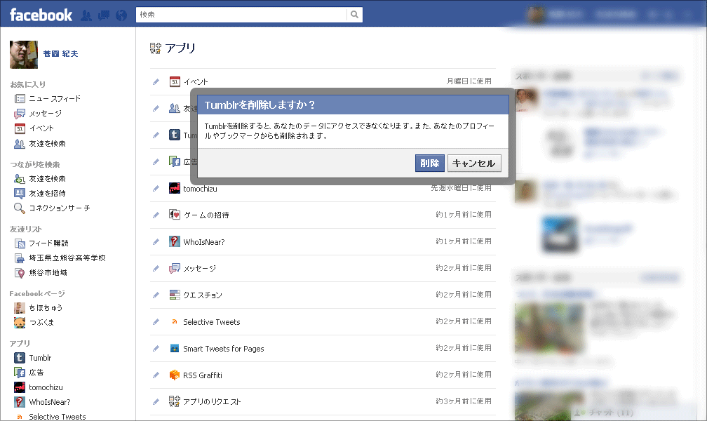This screenshot has width=707, height=421.
Task: Click キャンセル button in dialog
Action: pos(474,163)
